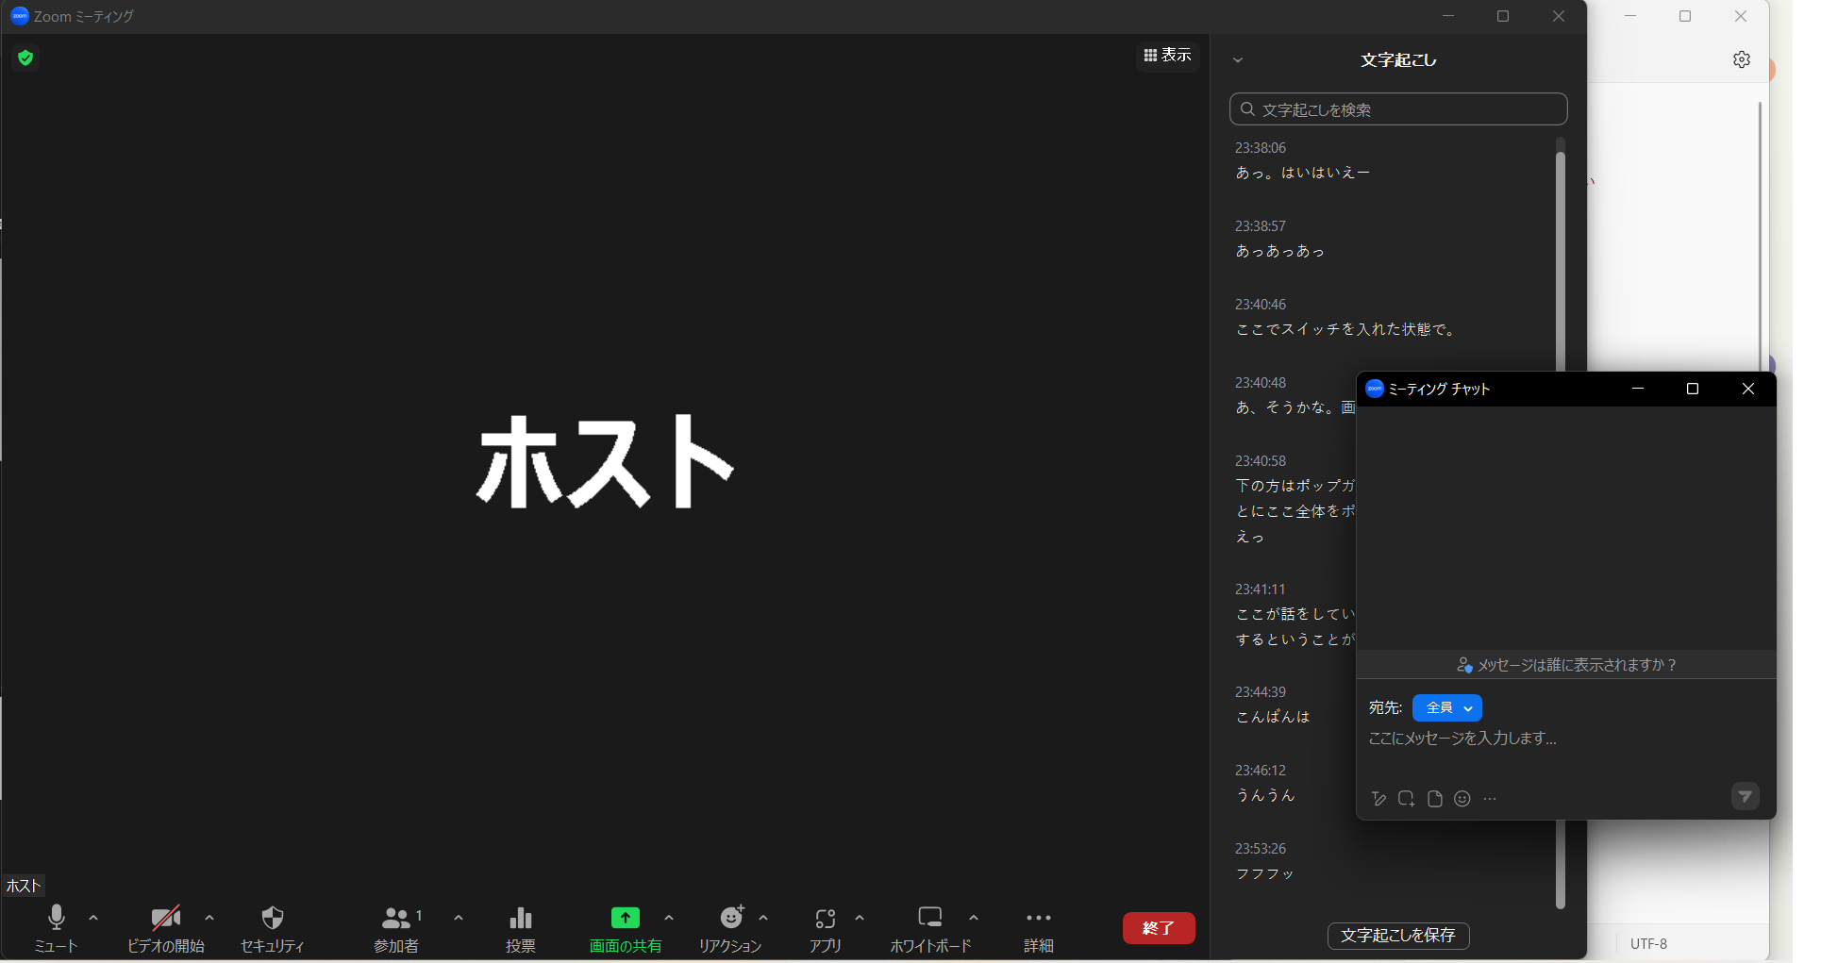The width and height of the screenshot is (1821, 963).
Task: Click the screenshot icon in chat toolbar
Action: point(1406,799)
